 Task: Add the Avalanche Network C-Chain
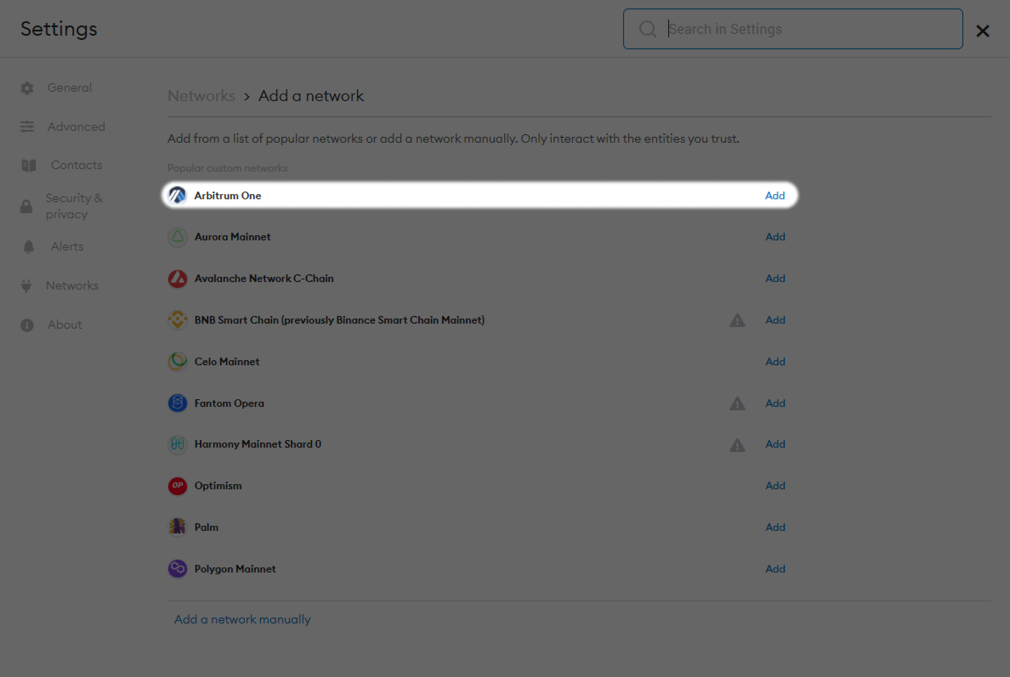click(x=775, y=279)
